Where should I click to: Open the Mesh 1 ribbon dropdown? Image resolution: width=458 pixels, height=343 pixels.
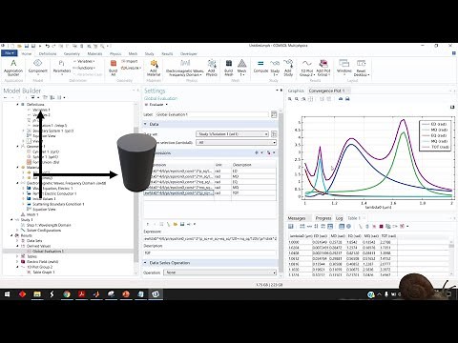tap(242, 68)
